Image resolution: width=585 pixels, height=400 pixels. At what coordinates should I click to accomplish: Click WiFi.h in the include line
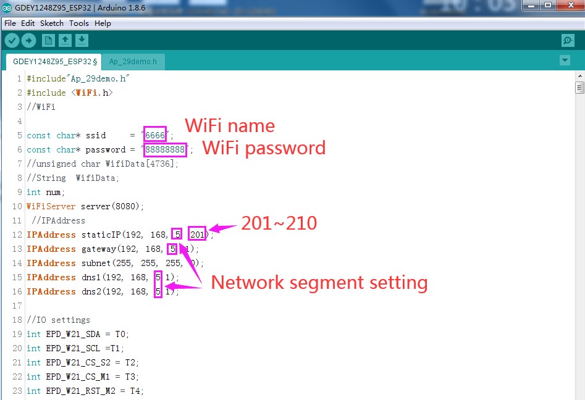point(93,93)
